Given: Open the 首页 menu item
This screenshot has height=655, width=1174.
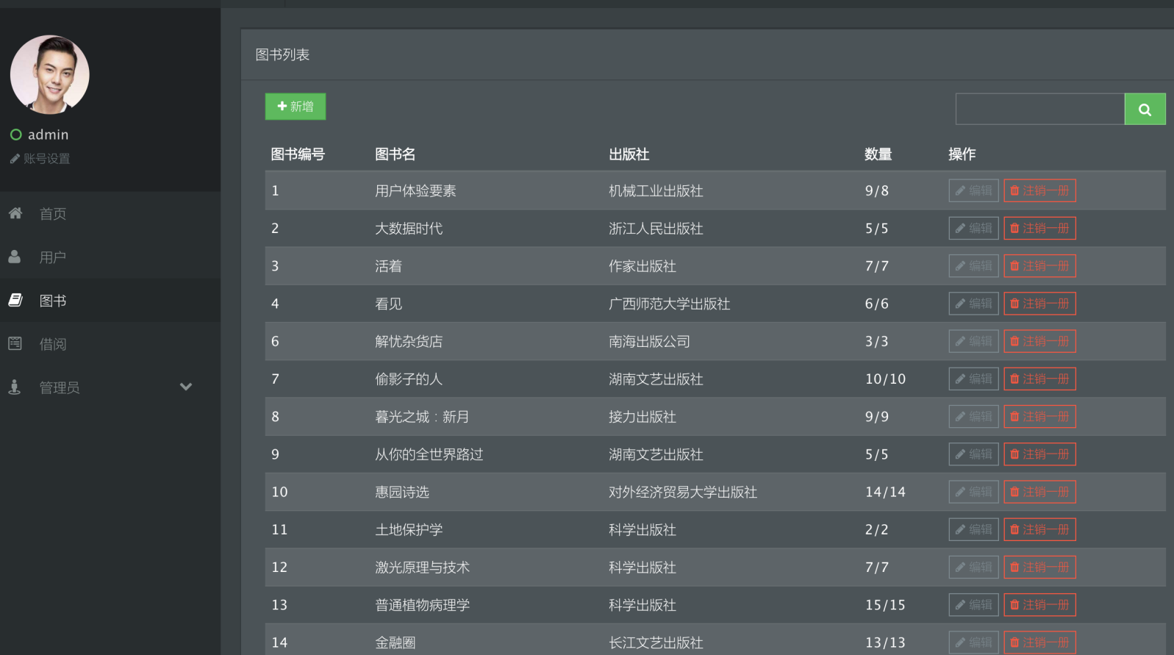Looking at the screenshot, I should [x=53, y=214].
